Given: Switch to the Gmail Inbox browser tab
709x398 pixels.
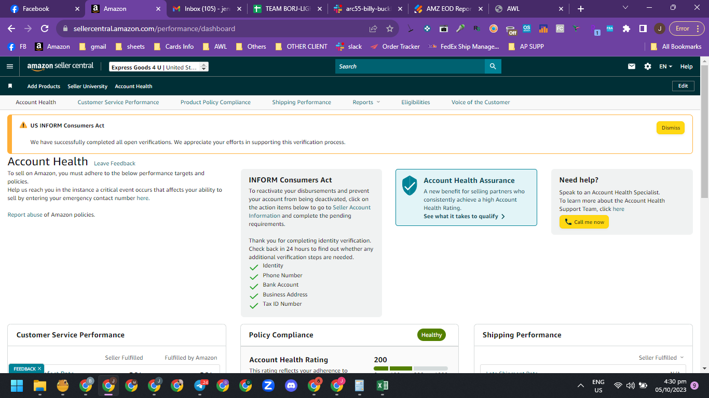Looking at the screenshot, I should (207, 9).
